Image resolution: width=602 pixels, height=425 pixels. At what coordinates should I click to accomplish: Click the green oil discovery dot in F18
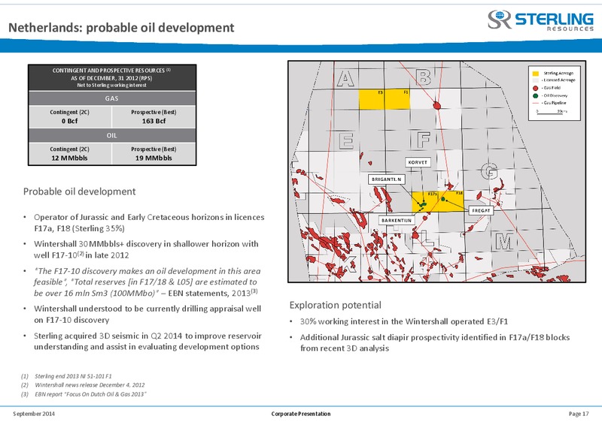tap(443, 199)
